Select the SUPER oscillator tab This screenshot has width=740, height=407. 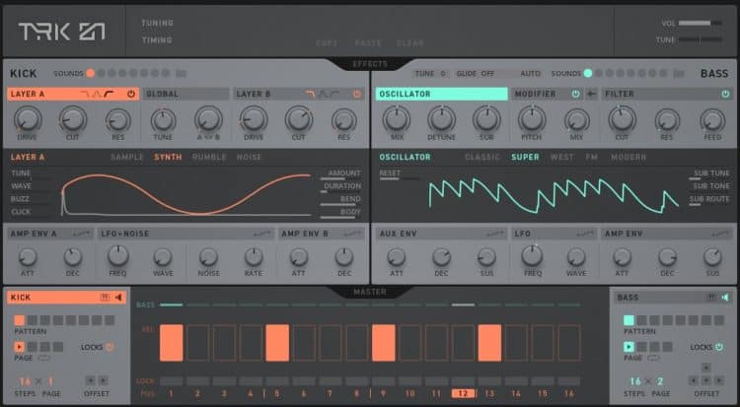525,157
